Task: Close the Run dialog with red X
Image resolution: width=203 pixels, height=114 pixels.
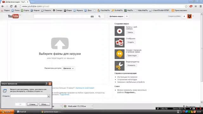Action: click(x=50, y=84)
